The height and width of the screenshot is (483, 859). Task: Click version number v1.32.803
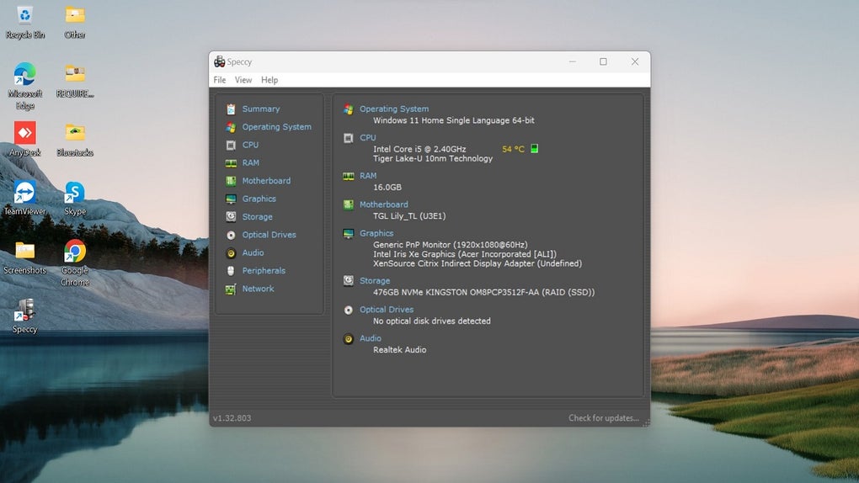tap(232, 418)
